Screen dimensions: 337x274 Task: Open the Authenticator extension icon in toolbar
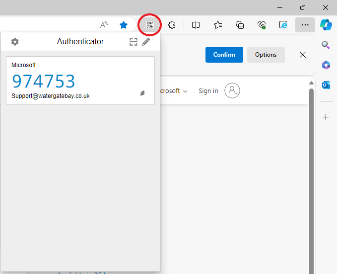pos(150,25)
